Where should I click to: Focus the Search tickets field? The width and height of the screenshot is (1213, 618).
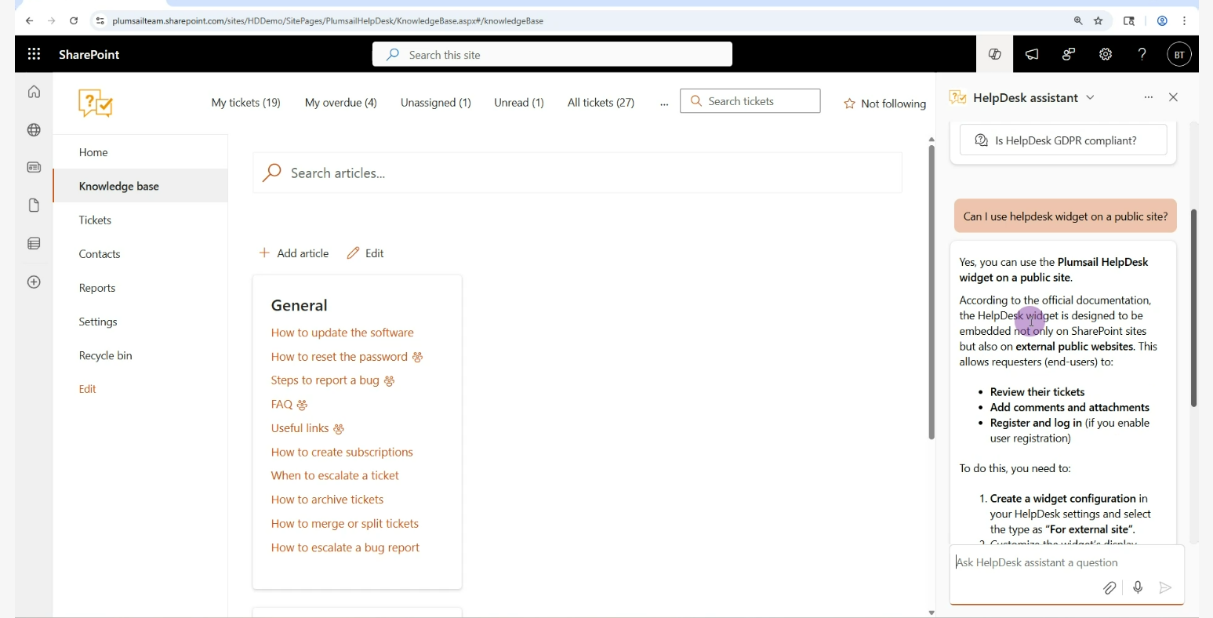[750, 101]
